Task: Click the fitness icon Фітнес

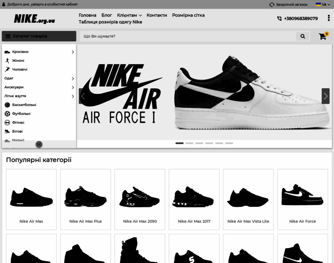Action: coord(7,123)
